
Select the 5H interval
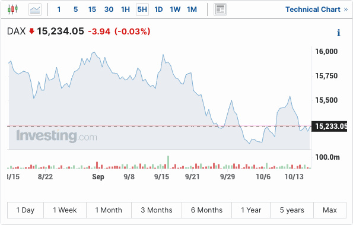click(x=142, y=9)
